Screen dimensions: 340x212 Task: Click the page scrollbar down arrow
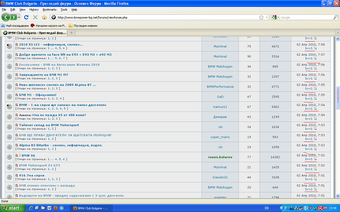(338, 196)
